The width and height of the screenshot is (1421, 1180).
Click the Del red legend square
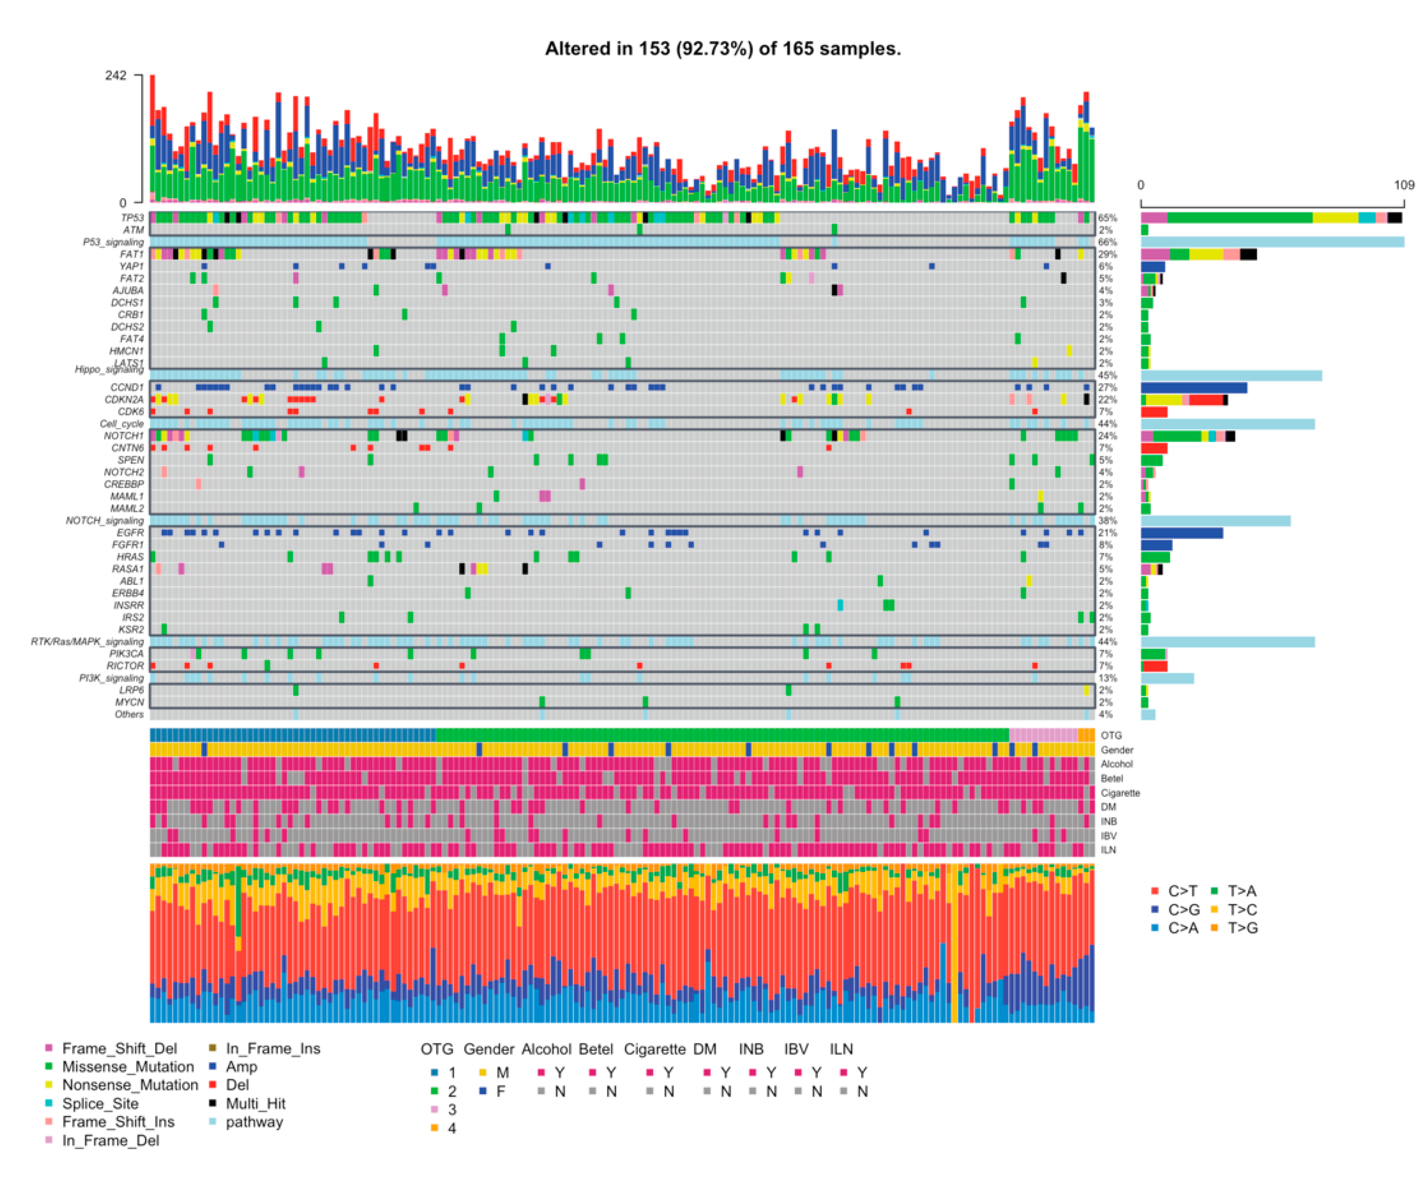click(212, 1084)
